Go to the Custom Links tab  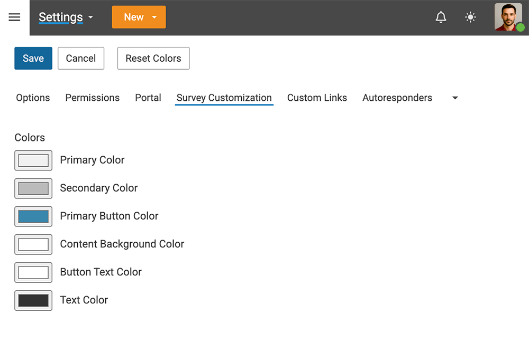pos(317,98)
